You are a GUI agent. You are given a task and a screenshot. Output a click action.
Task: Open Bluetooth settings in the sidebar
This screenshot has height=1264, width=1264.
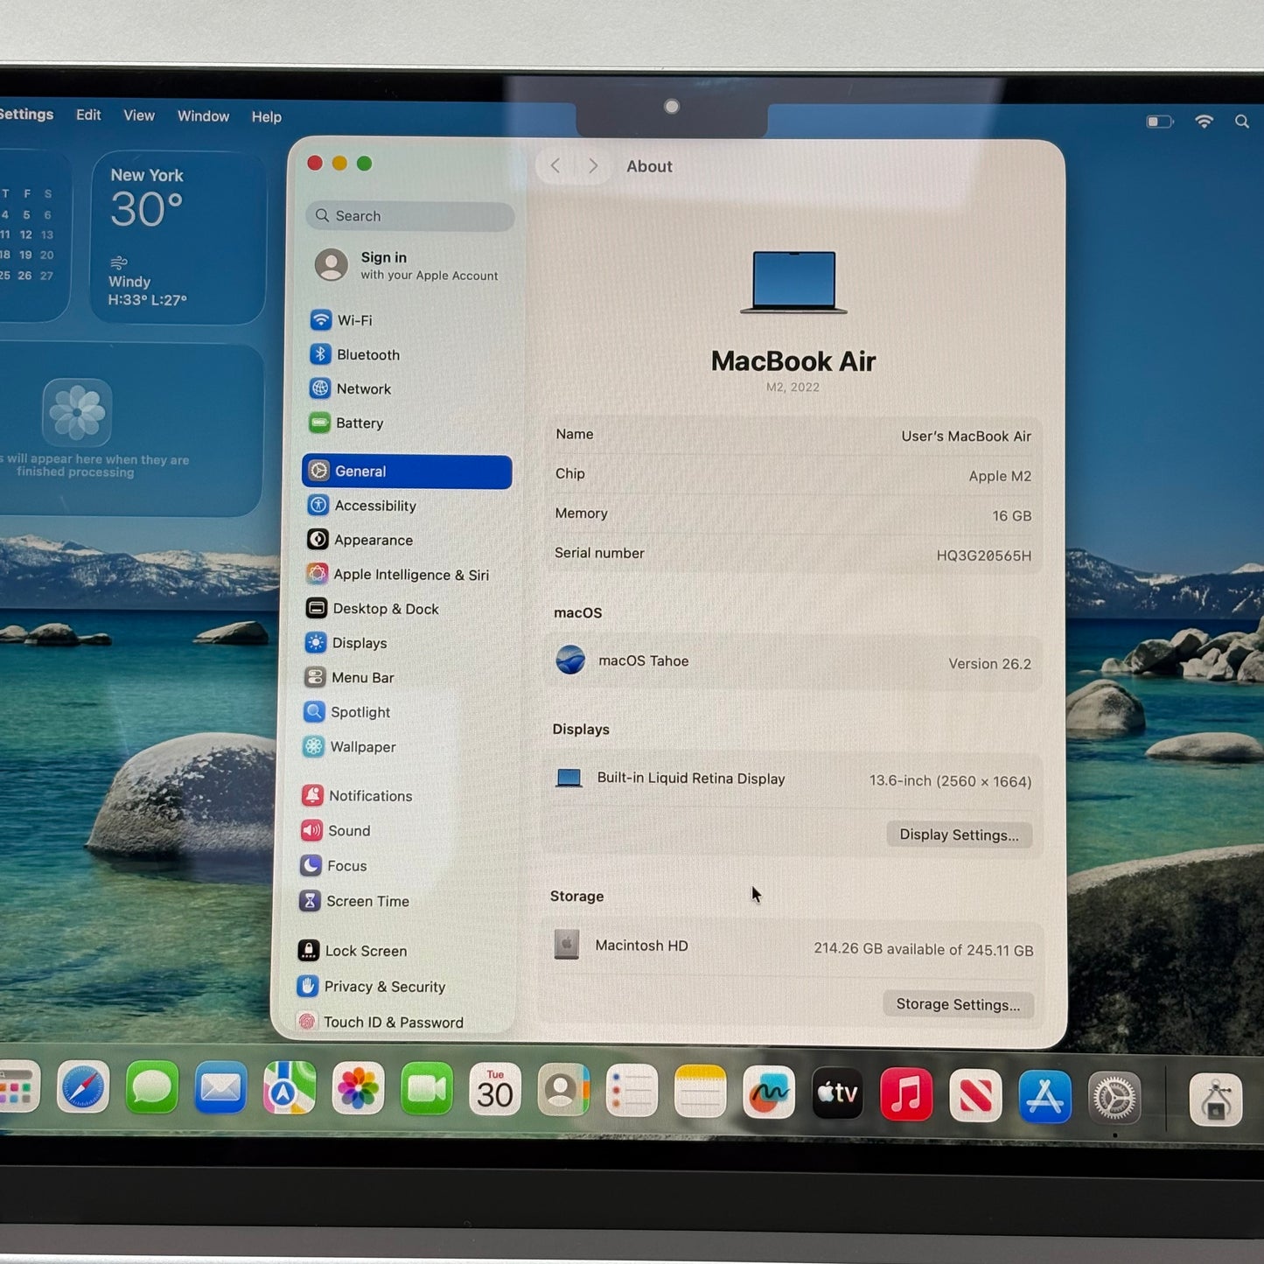pos(367,354)
